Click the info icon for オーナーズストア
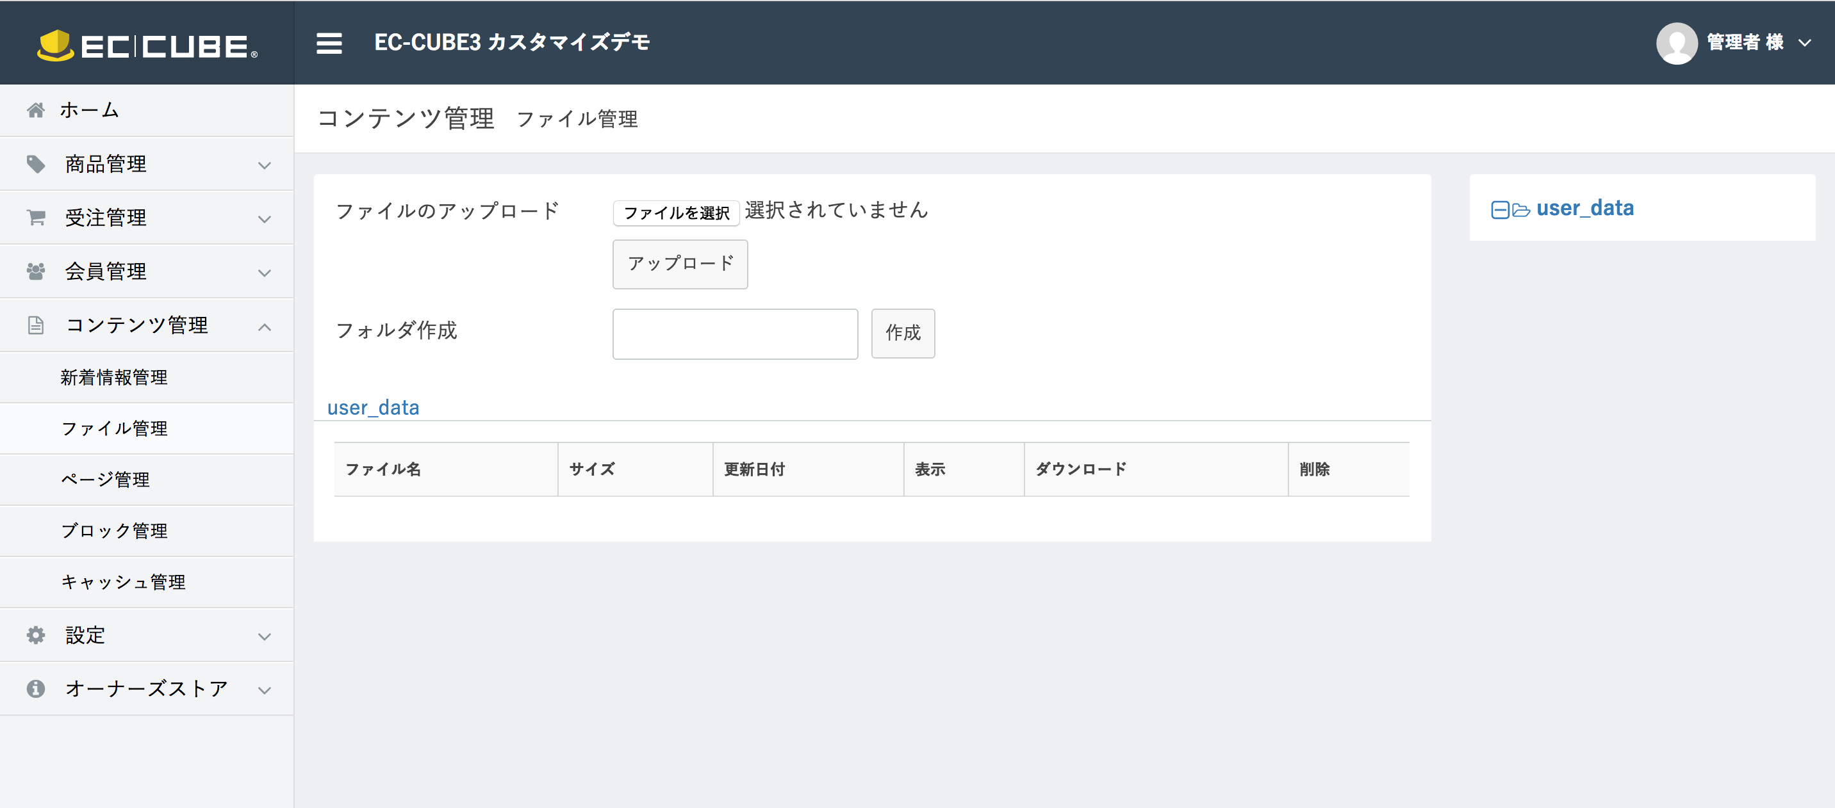Screen dimensions: 1835x808 [36, 688]
